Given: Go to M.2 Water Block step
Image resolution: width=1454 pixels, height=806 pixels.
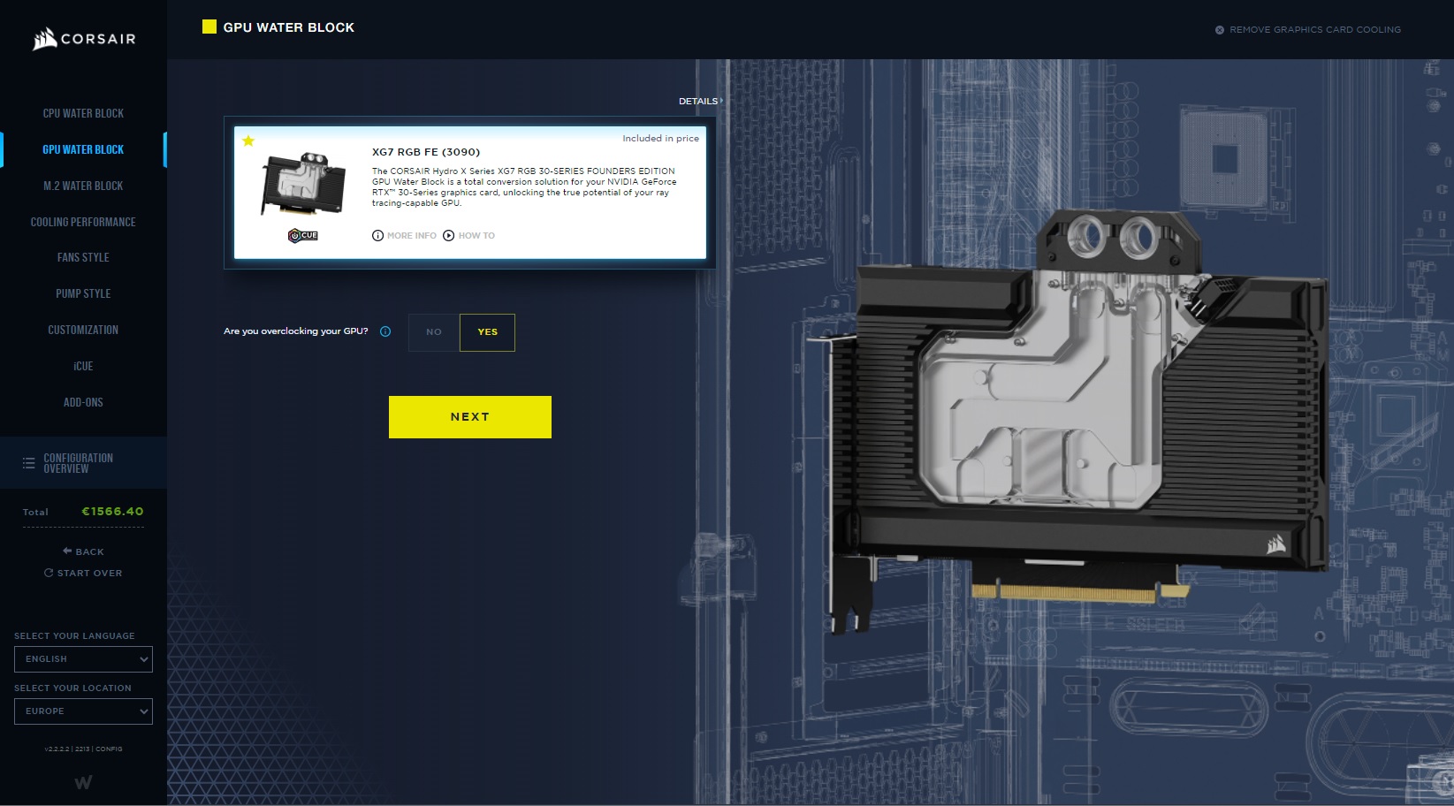Looking at the screenshot, I should (83, 186).
